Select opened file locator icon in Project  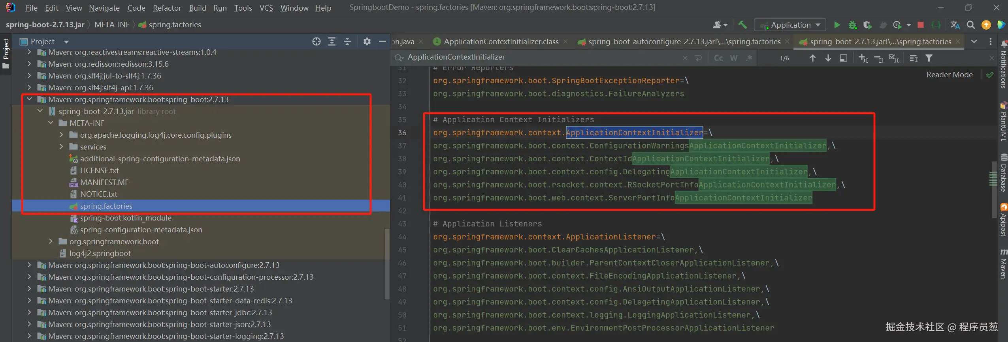(317, 41)
